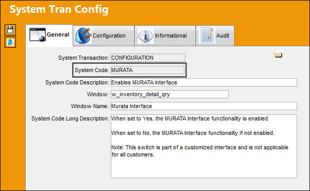The width and height of the screenshot is (310, 191).
Task: Click the line starting 'When set to No'
Action: (x=193, y=133)
